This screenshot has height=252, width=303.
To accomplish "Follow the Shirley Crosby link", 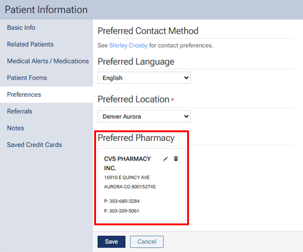I will pos(128,45).
